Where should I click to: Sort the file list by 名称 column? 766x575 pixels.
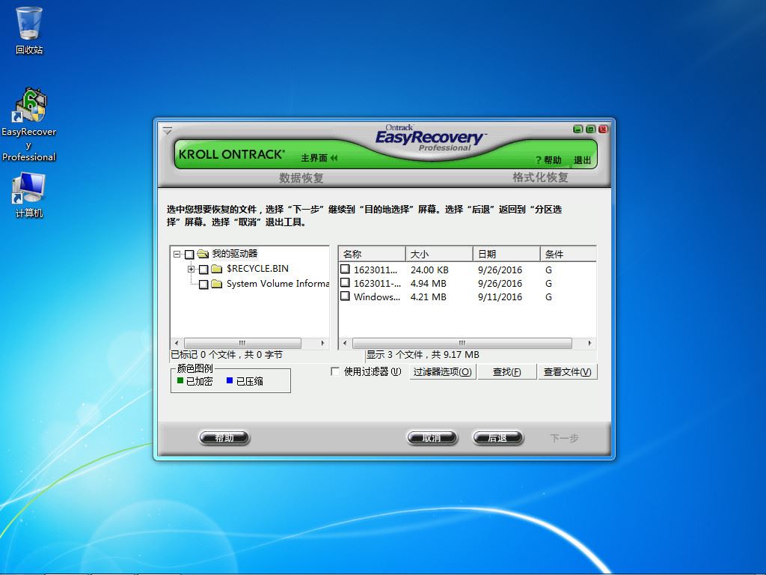[372, 255]
